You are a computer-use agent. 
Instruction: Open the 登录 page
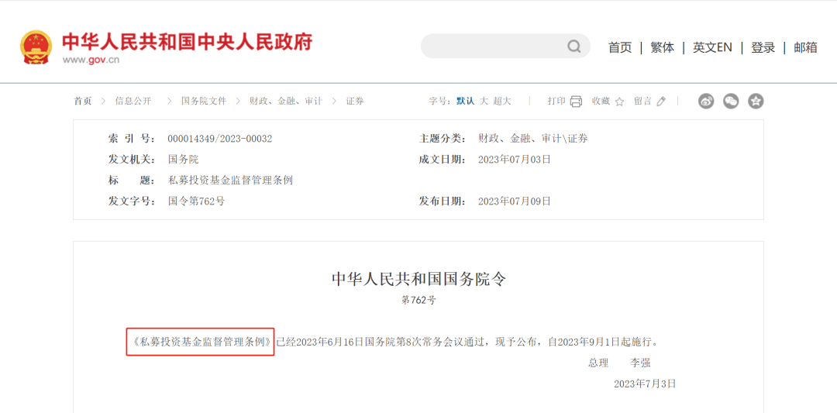(x=763, y=47)
